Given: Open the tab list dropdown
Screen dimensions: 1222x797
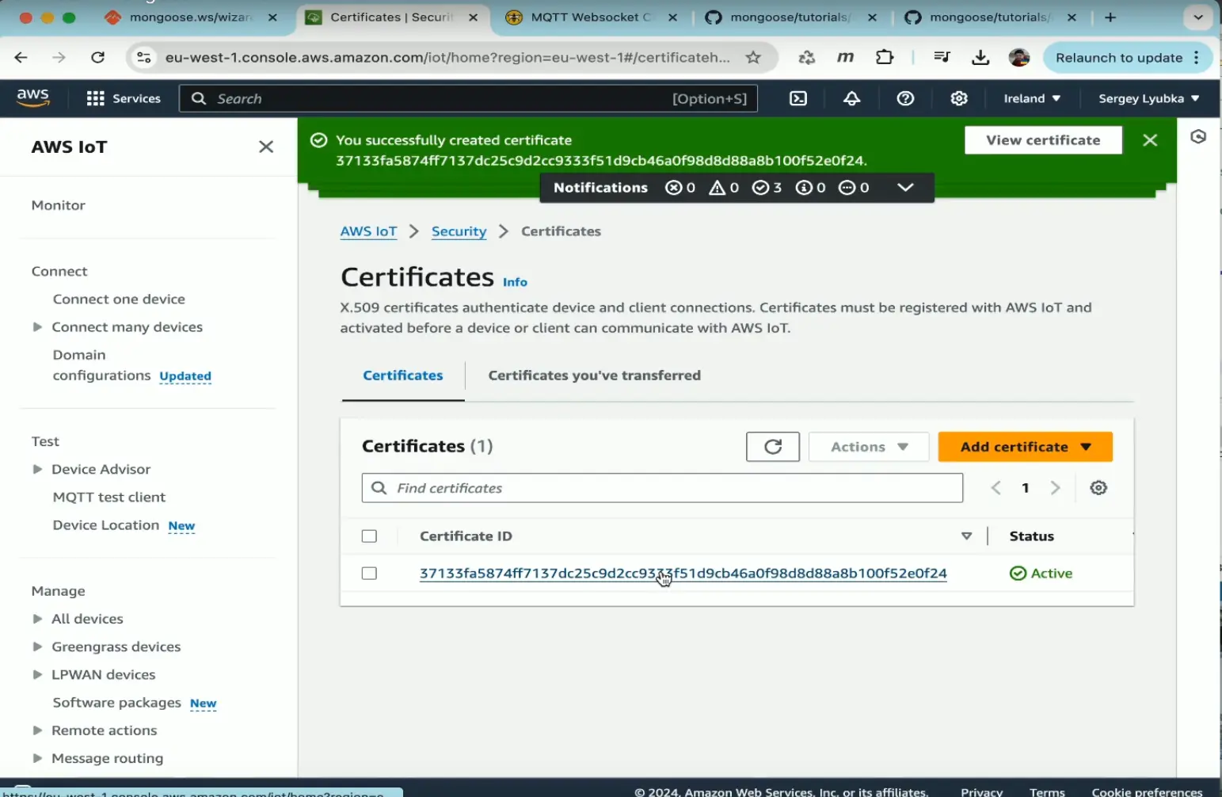Looking at the screenshot, I should pos(1198,17).
